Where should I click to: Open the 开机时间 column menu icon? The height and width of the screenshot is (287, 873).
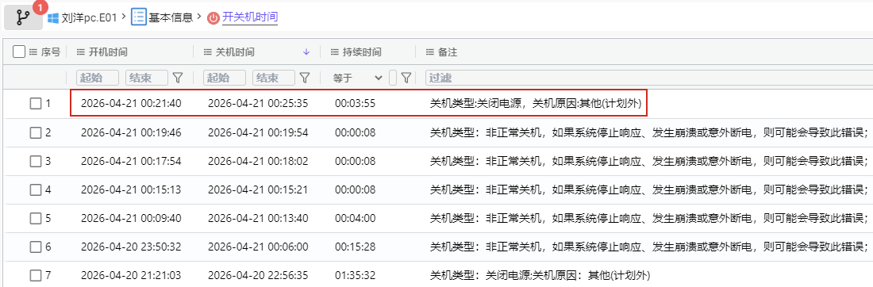[80, 52]
